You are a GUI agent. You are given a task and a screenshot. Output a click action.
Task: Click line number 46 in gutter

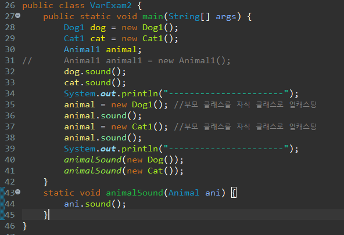point(10,226)
